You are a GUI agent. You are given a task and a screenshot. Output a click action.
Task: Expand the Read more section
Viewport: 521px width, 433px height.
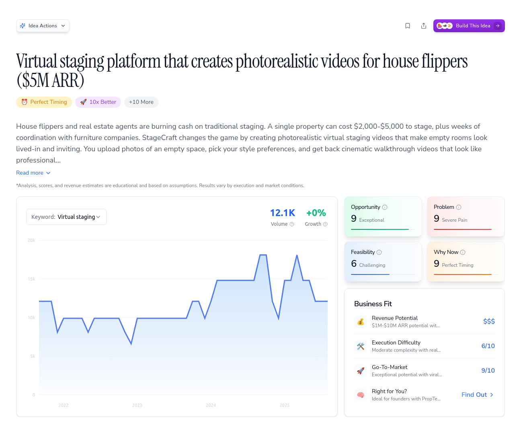click(33, 173)
